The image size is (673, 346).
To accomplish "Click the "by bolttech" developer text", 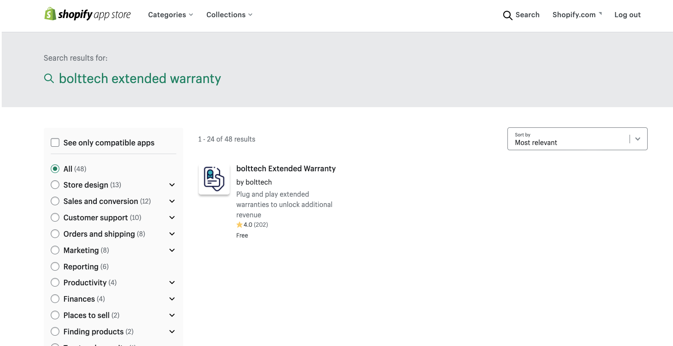I will click(254, 182).
